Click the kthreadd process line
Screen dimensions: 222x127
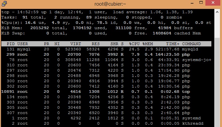(x=106, y=123)
